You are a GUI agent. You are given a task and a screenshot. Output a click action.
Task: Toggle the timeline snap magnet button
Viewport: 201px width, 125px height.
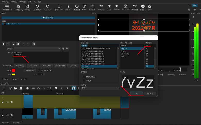(x=74, y=88)
